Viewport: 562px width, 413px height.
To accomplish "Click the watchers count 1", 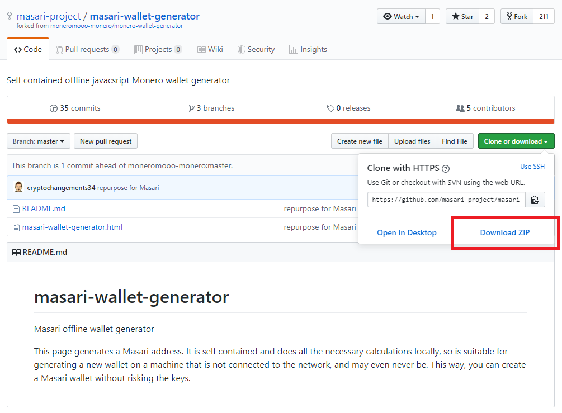I will [433, 16].
